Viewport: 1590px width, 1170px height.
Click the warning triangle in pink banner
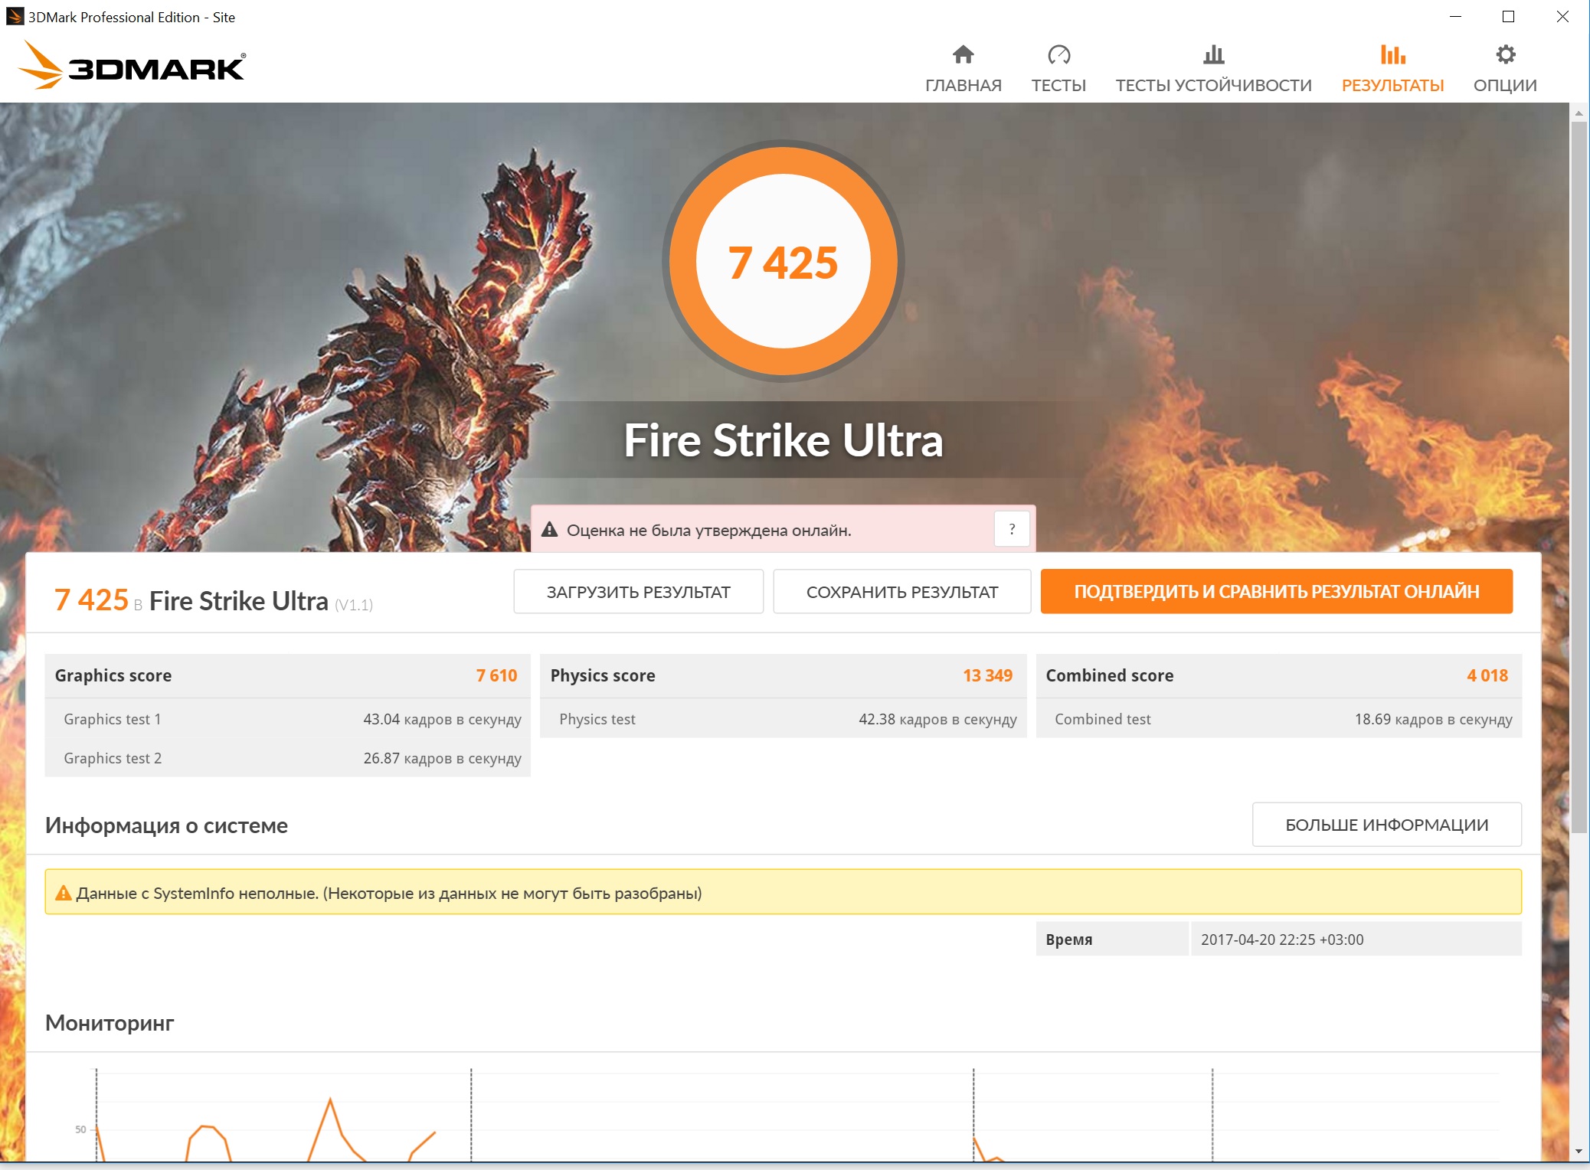point(549,530)
